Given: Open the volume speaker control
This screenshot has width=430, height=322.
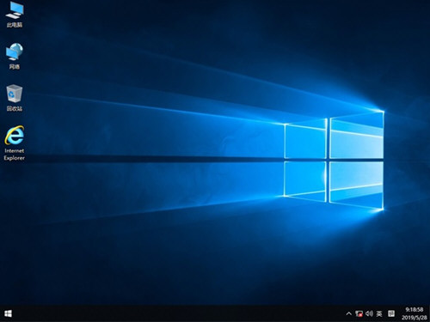Looking at the screenshot, I should pyautogui.click(x=369, y=313).
